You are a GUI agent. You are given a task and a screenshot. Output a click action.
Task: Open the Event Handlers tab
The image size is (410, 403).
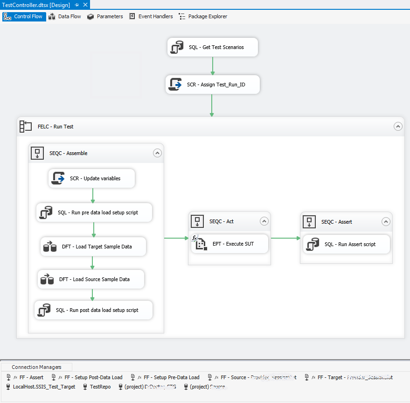click(x=151, y=16)
